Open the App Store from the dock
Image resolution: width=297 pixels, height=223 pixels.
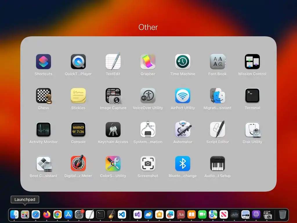point(68,215)
